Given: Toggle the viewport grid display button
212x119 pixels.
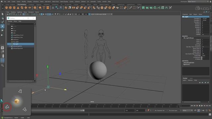Looking at the screenshot, I should (x=24, y=14).
